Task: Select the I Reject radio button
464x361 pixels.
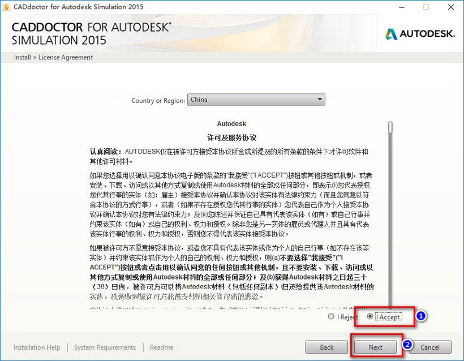Action: point(333,317)
